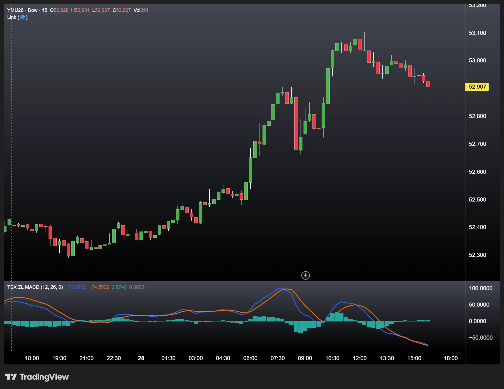Click the 06:00 time axis label
This screenshot has width=504, height=389.
(250, 358)
